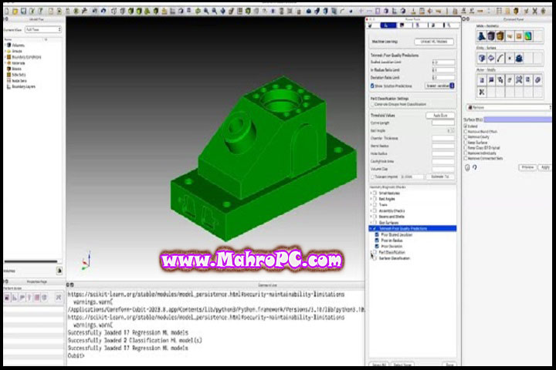Select the rainbow Post-processing mode icon
The height and width of the screenshot is (370, 556).
pyautogui.click(x=528, y=36)
